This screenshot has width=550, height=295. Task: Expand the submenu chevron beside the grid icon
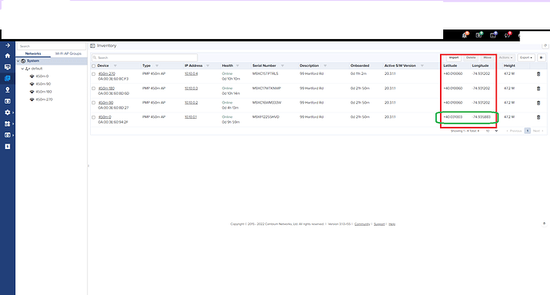(x=13, y=124)
